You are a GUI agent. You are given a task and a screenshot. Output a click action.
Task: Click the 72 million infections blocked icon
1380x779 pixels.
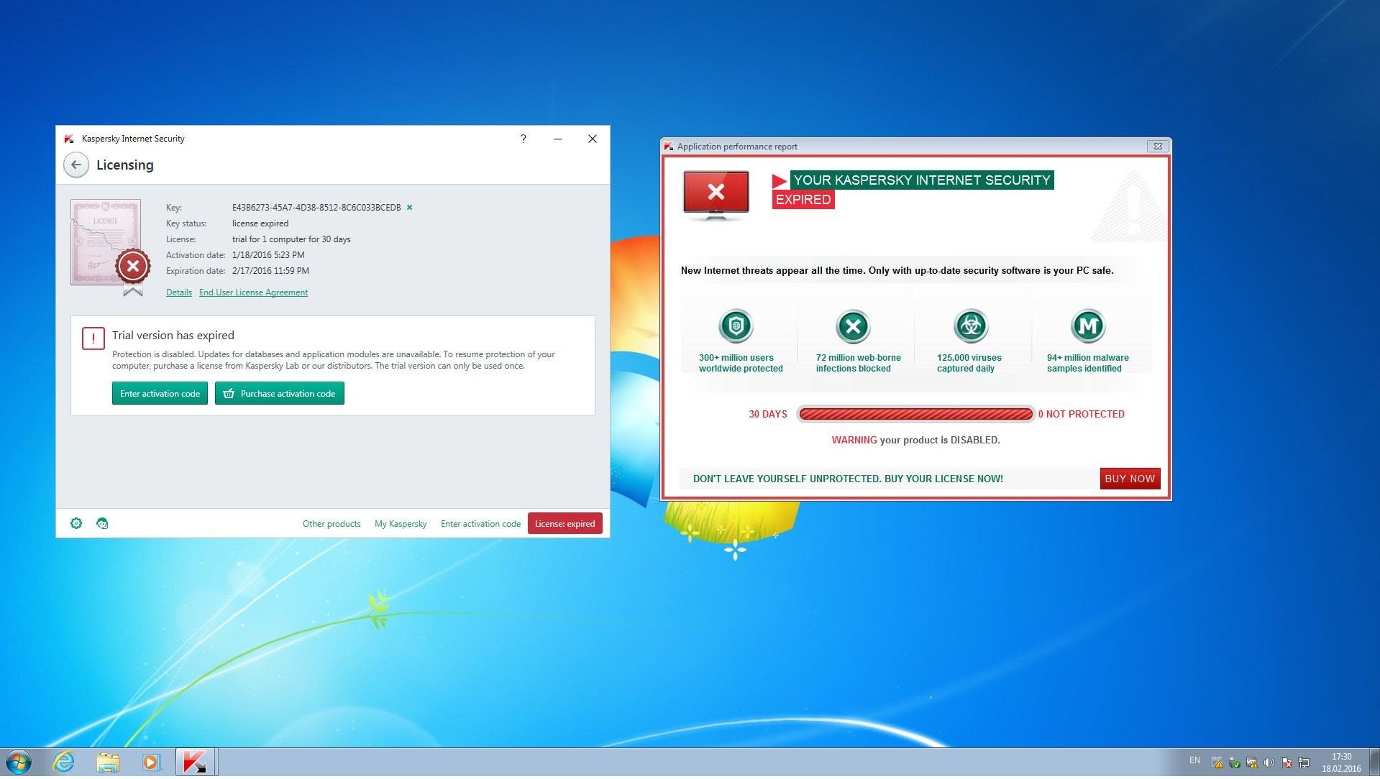pyautogui.click(x=853, y=326)
